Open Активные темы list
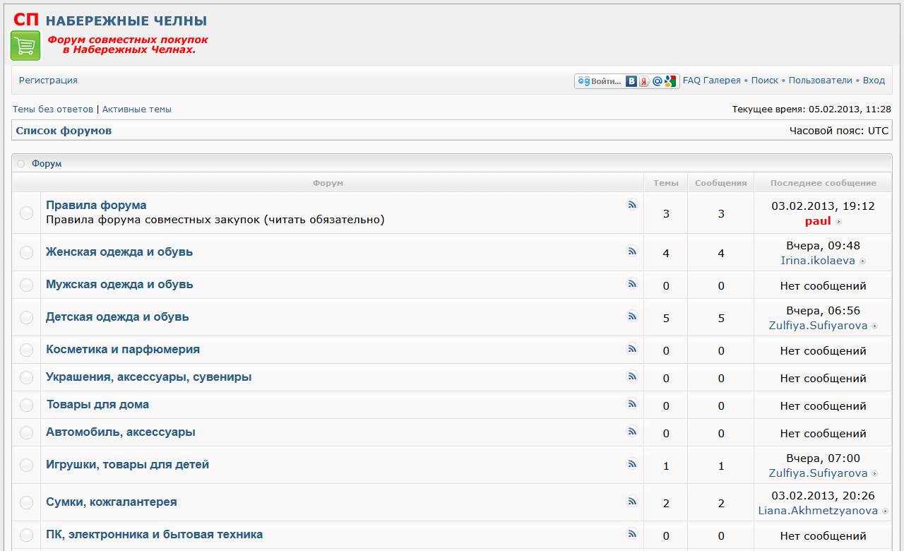The width and height of the screenshot is (904, 551). click(x=137, y=109)
